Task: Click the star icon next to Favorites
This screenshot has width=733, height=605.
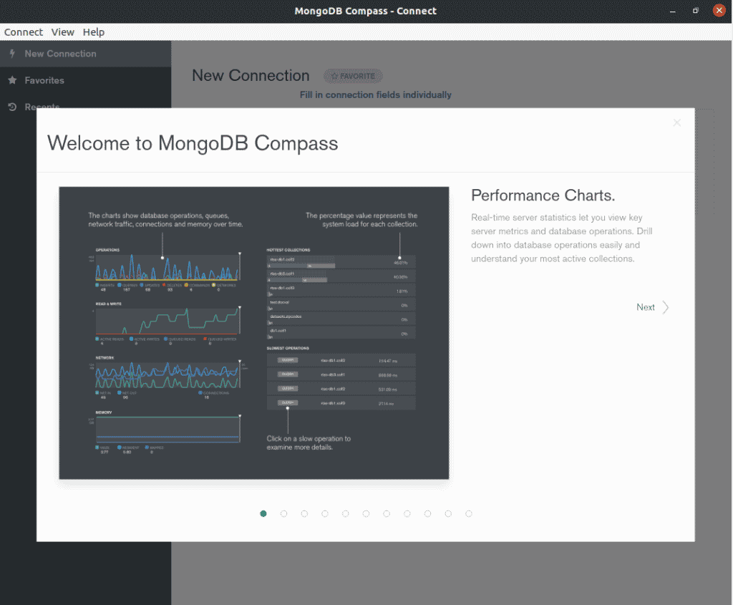Action: pos(12,80)
